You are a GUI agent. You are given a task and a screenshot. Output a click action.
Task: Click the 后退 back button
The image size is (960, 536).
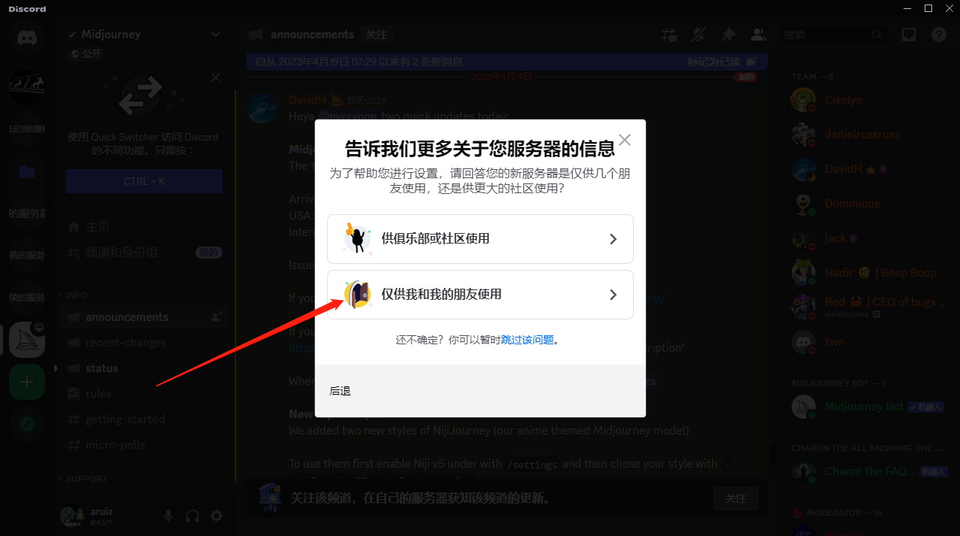(340, 391)
